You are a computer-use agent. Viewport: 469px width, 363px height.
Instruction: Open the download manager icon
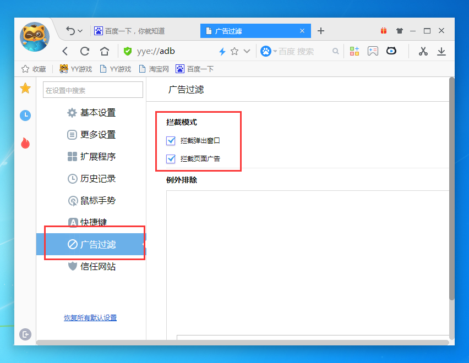pos(441,51)
